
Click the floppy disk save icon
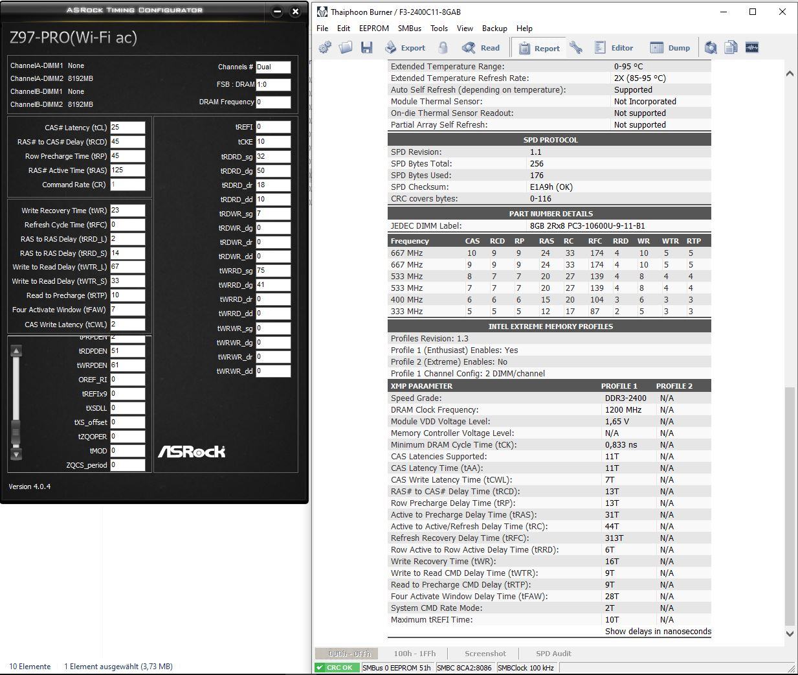(x=366, y=47)
